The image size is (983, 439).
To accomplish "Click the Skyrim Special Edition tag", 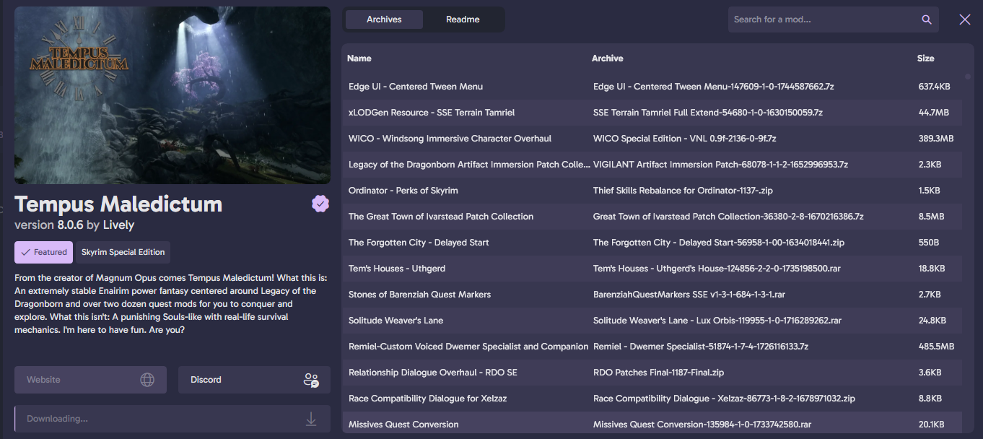I will click(x=123, y=252).
